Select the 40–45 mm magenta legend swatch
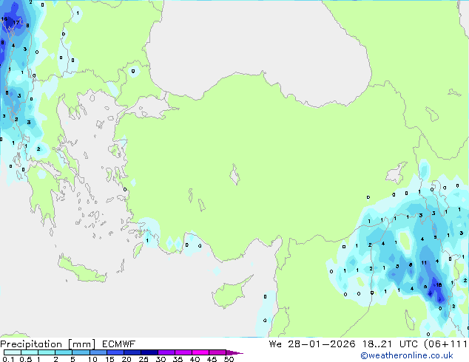Viewport: 469px width, 362px height. [x=200, y=352]
